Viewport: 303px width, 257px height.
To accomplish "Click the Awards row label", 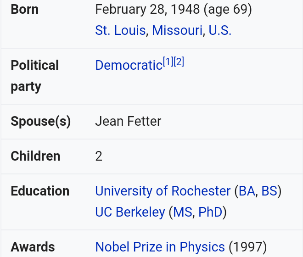I will click(33, 247).
